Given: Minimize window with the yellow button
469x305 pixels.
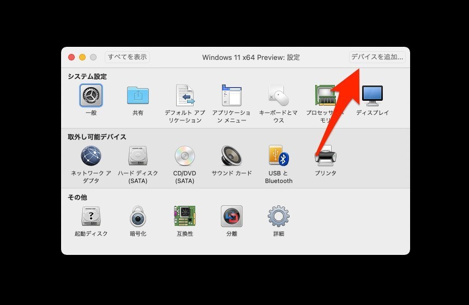Looking at the screenshot, I should (82, 57).
